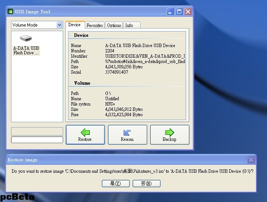Click the device number 2204

coord(110,51)
